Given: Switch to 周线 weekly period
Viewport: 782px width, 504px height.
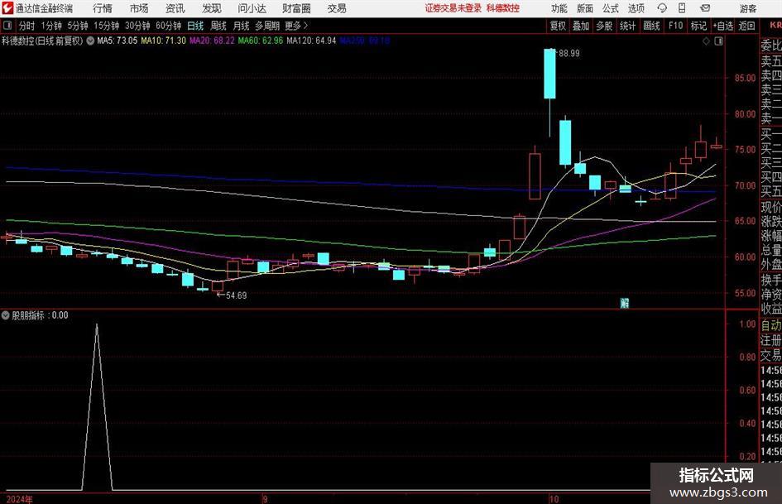Looking at the screenshot, I should [x=218, y=26].
